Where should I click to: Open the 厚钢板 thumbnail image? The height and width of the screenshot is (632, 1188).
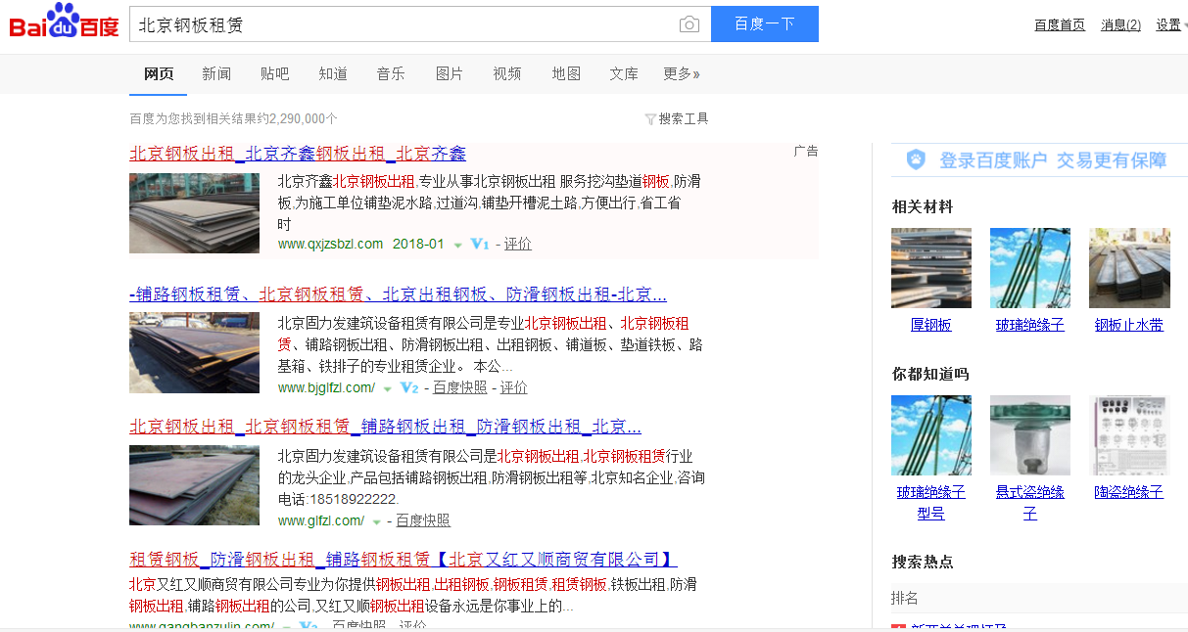[x=930, y=268]
